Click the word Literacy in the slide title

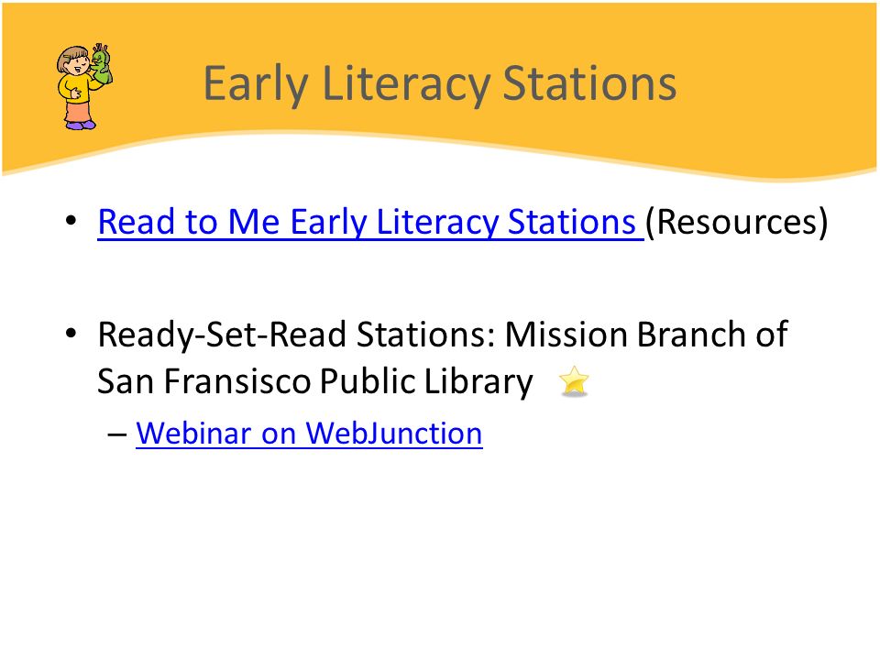pos(405,84)
